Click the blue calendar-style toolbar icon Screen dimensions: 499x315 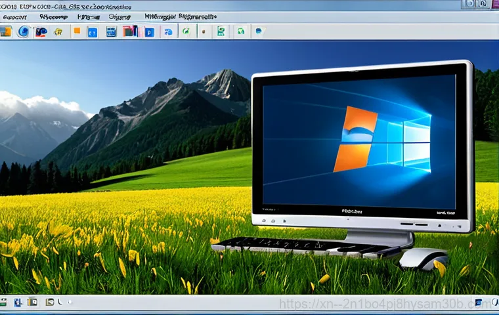(x=111, y=31)
